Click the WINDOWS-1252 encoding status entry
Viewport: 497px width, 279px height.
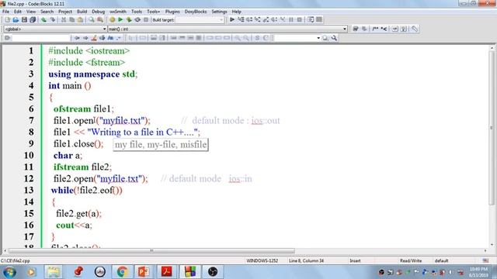262,260
